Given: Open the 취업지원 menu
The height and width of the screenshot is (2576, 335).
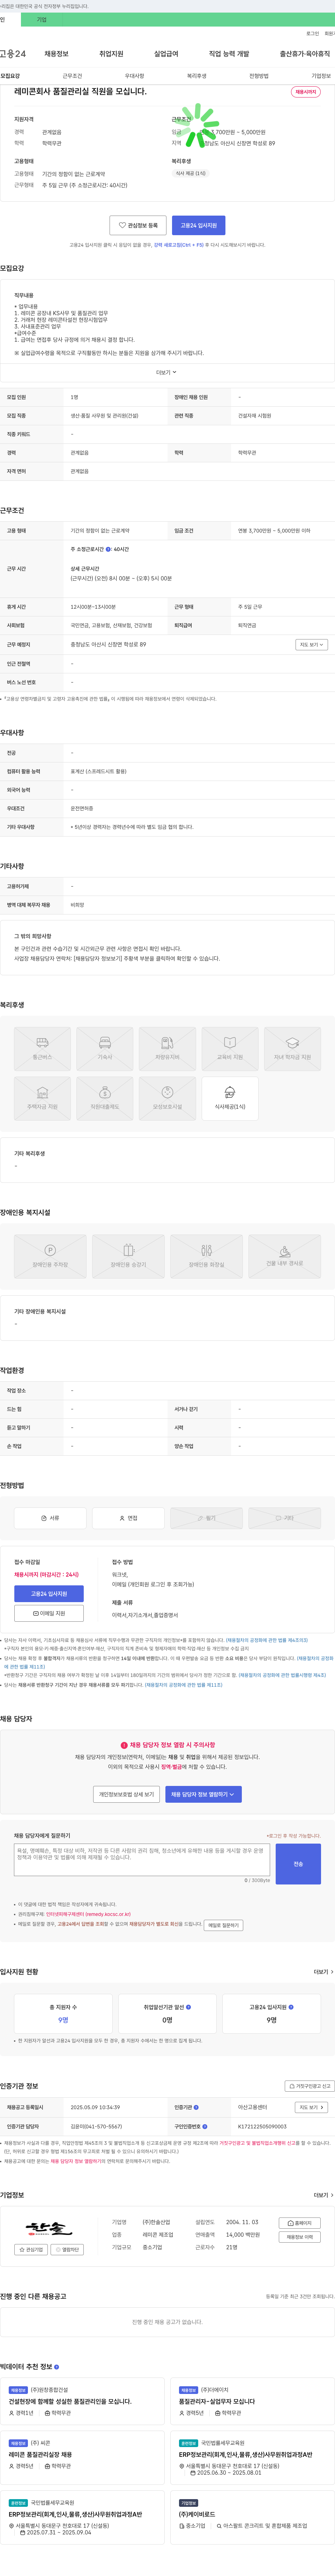Looking at the screenshot, I should (111, 54).
